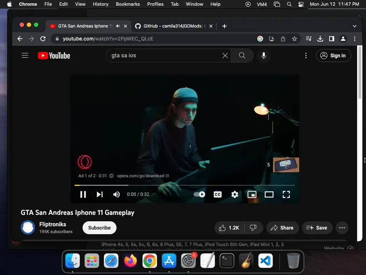Launch Firefox from the Dock

130,261
